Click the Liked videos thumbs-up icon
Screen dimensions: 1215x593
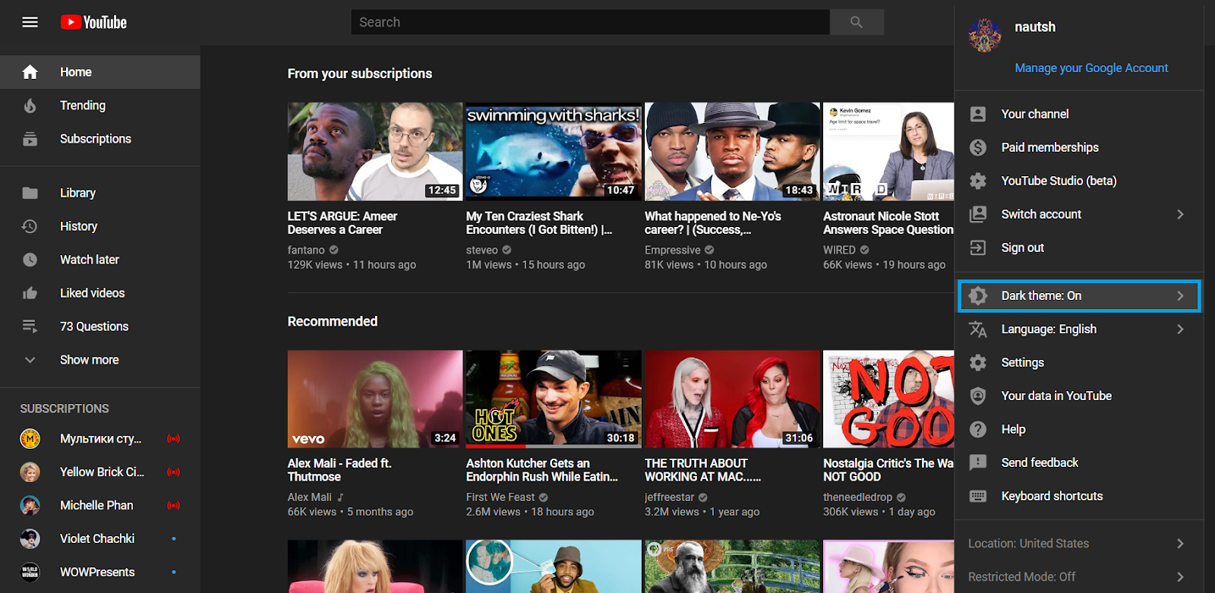click(x=30, y=293)
